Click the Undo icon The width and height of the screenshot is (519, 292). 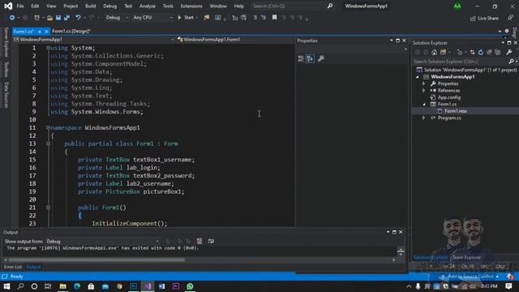tap(78, 18)
